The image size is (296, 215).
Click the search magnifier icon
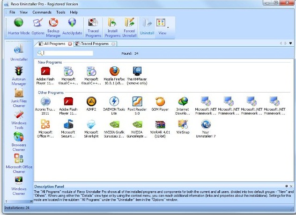40,53
